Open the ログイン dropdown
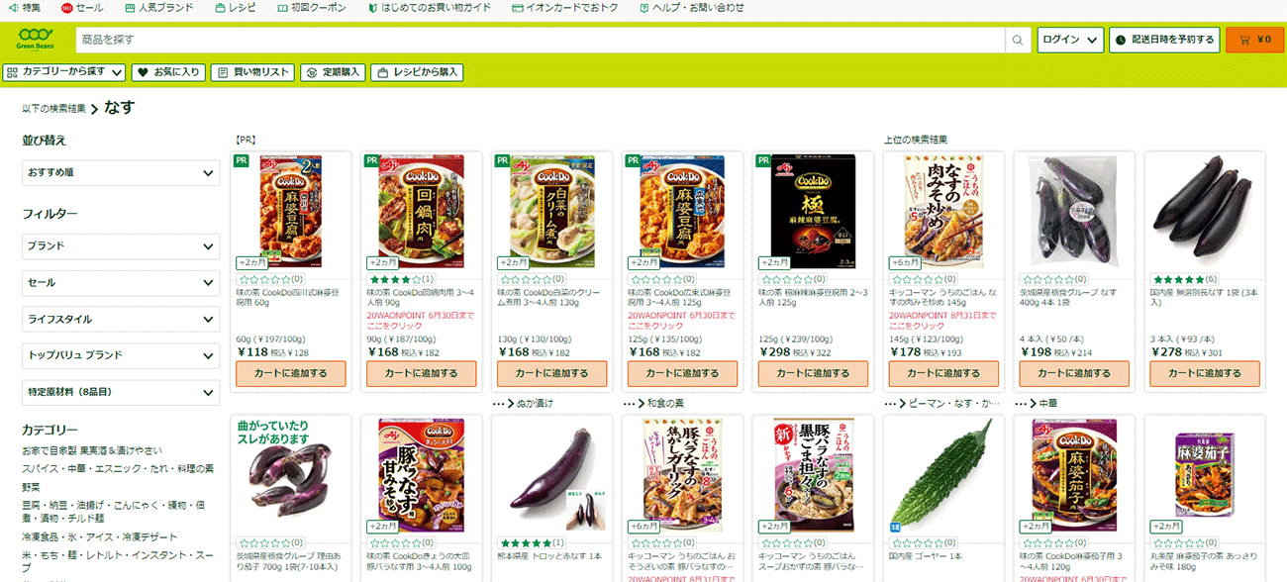1287x582 pixels. [1070, 40]
